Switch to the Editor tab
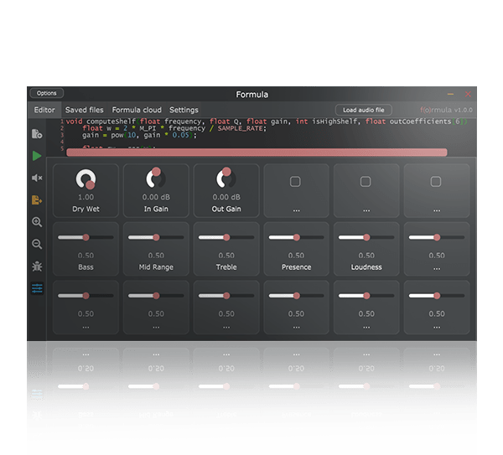The width and height of the screenshot is (503, 455). pos(44,110)
